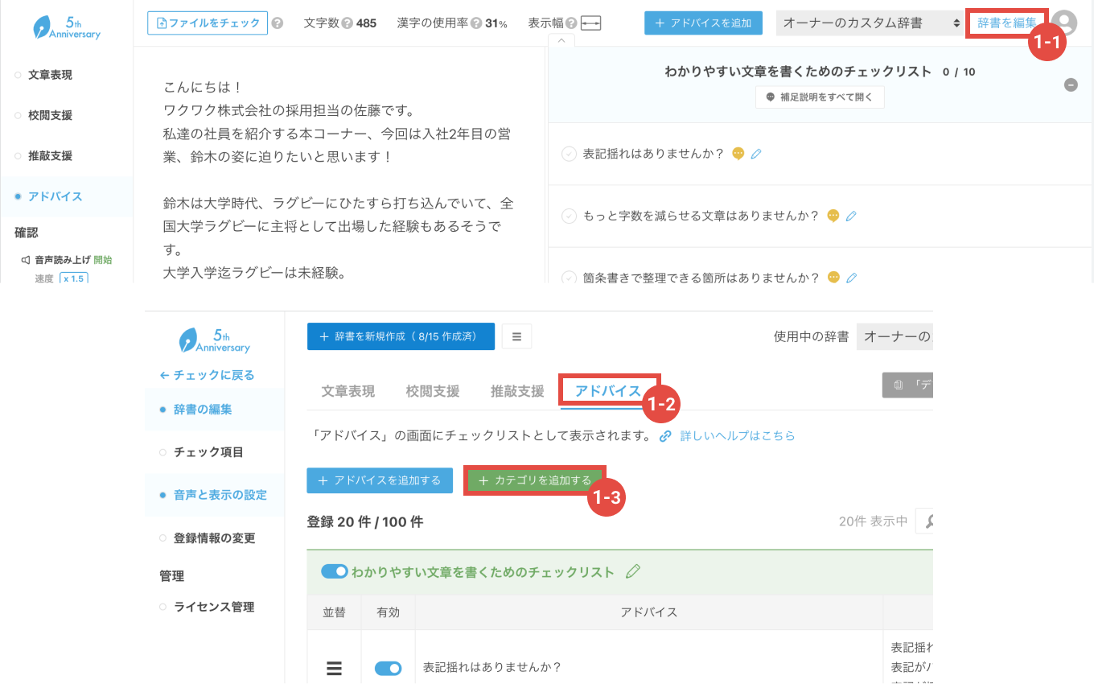Viewport: 1094px width, 684px height.
Task: Select 校閲支援 in top sidebar
Action: pos(50,115)
